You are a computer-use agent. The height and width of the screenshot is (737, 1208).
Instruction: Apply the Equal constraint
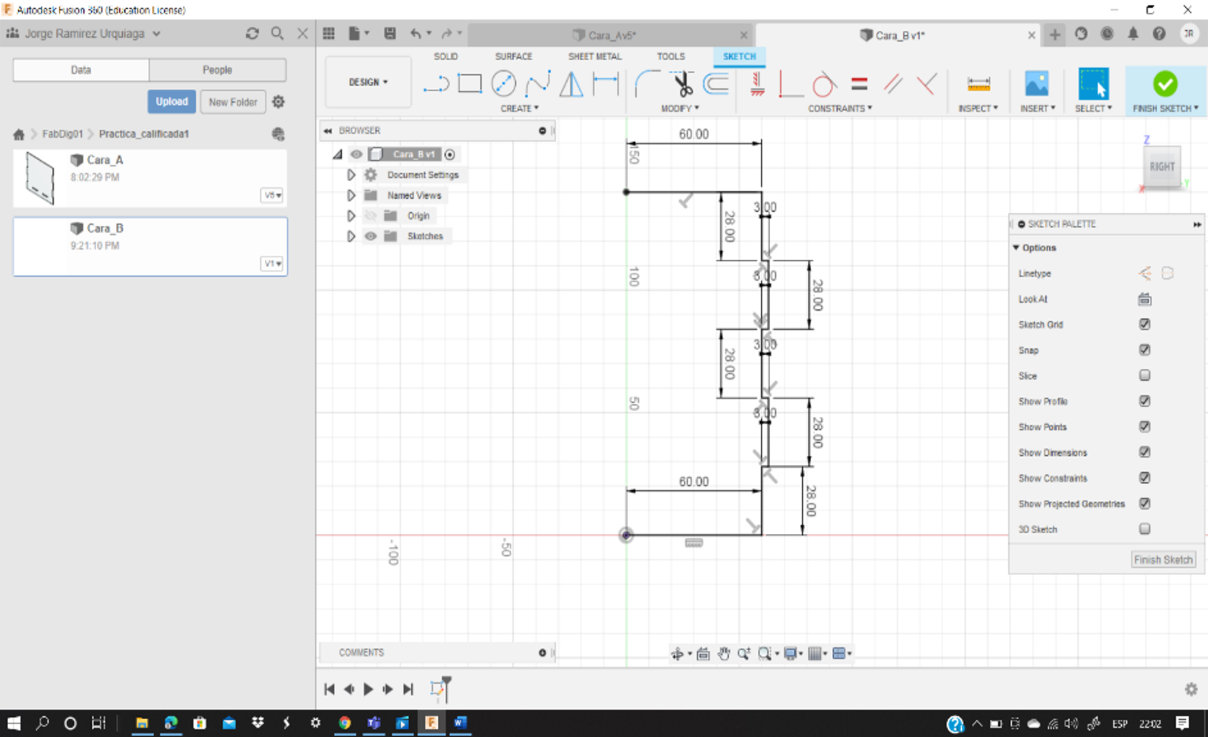pos(859,84)
